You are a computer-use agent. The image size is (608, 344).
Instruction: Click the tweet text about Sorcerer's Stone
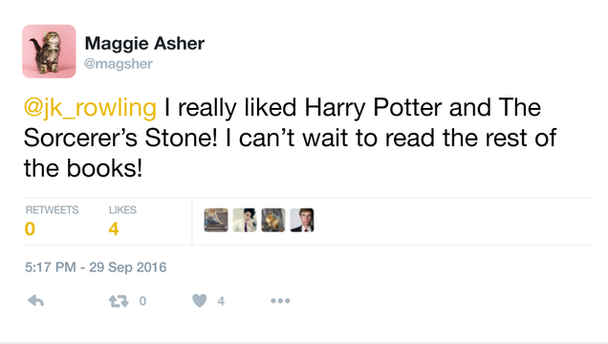pyautogui.click(x=290, y=138)
